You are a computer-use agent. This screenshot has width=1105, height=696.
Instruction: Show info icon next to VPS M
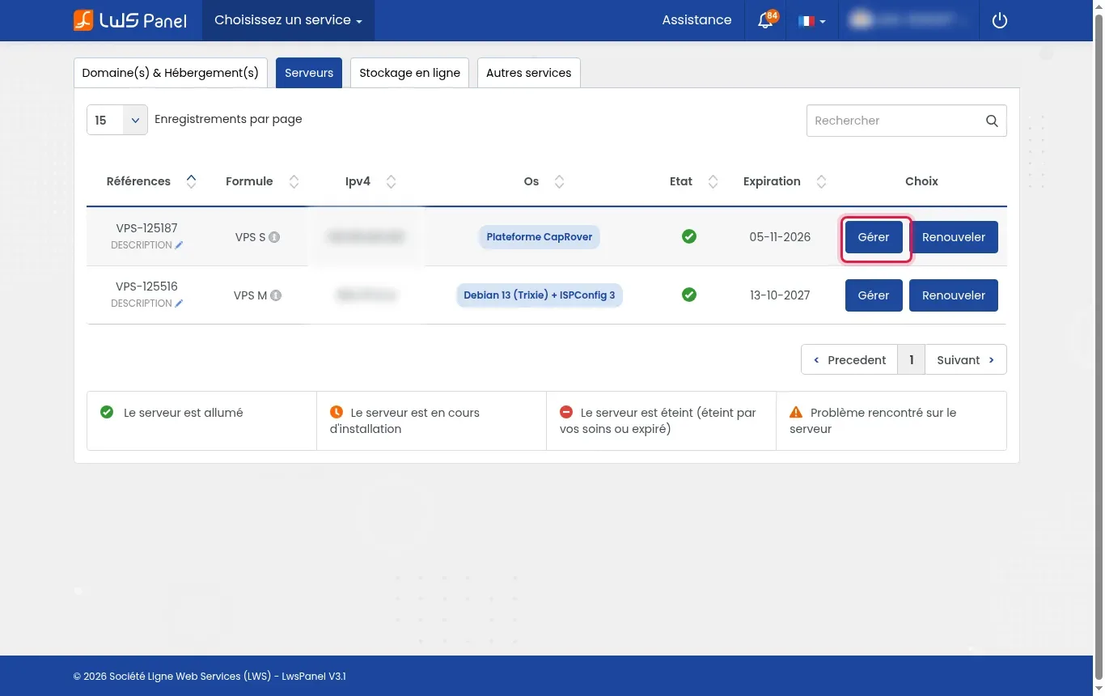pos(276,295)
